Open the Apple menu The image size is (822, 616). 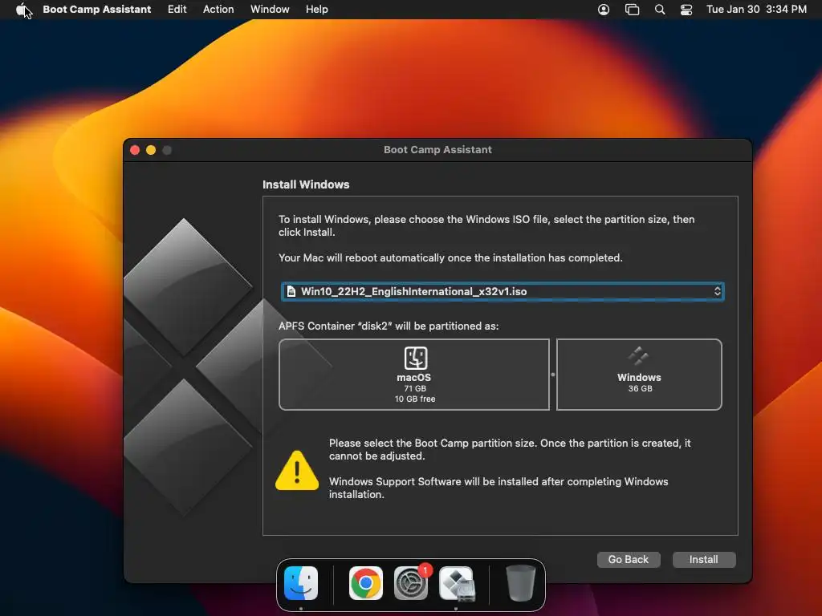(20, 9)
